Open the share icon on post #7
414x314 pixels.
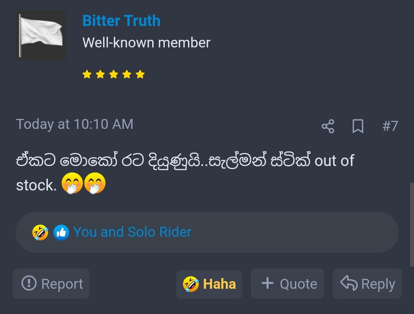click(328, 127)
